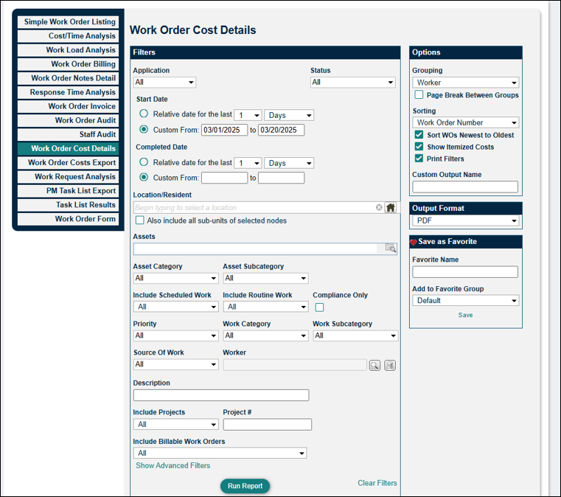This screenshot has height=497, width=561.
Task: Select Start Date relative date radio button
Action: pyautogui.click(x=144, y=114)
